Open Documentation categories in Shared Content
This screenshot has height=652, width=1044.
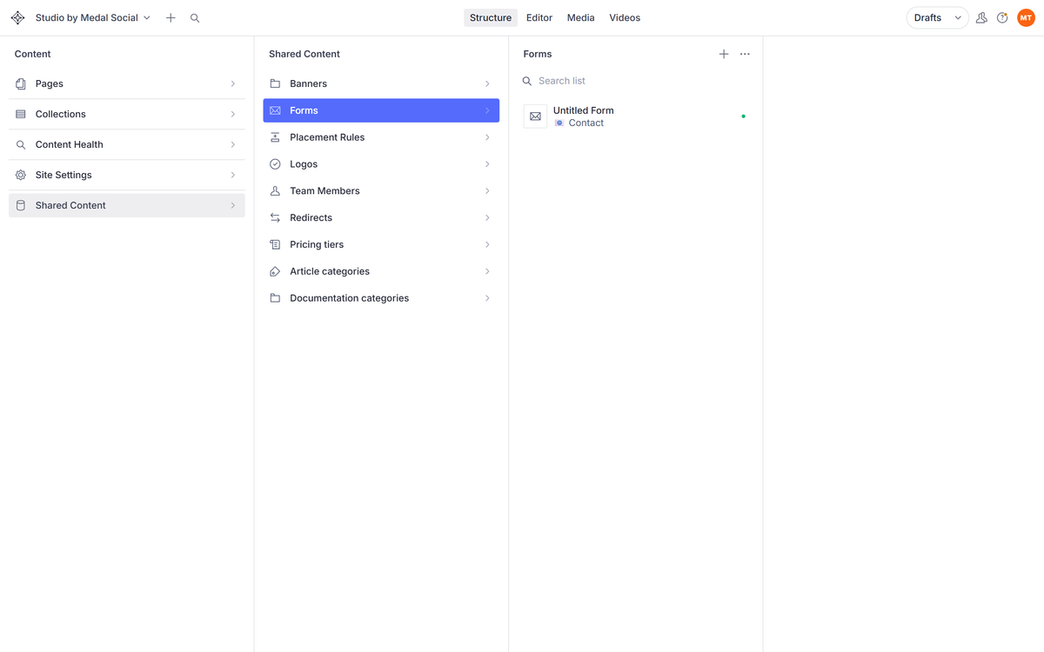(x=381, y=298)
